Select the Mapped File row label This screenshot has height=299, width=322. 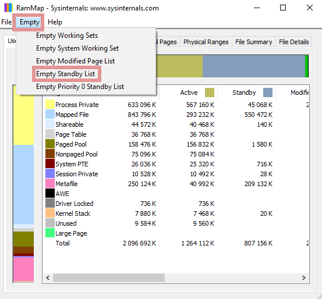click(x=72, y=115)
